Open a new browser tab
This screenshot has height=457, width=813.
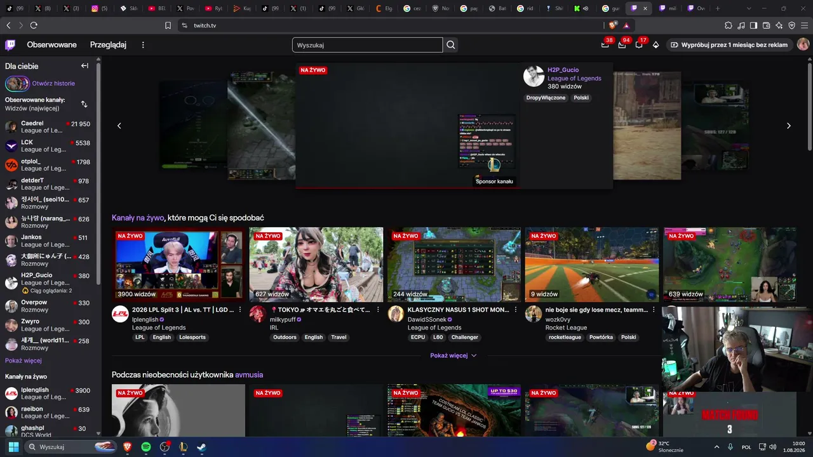pos(718,8)
